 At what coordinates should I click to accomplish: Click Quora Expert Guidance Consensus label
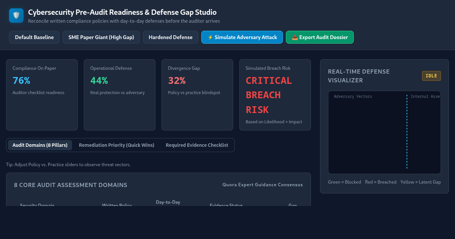pos(262,185)
